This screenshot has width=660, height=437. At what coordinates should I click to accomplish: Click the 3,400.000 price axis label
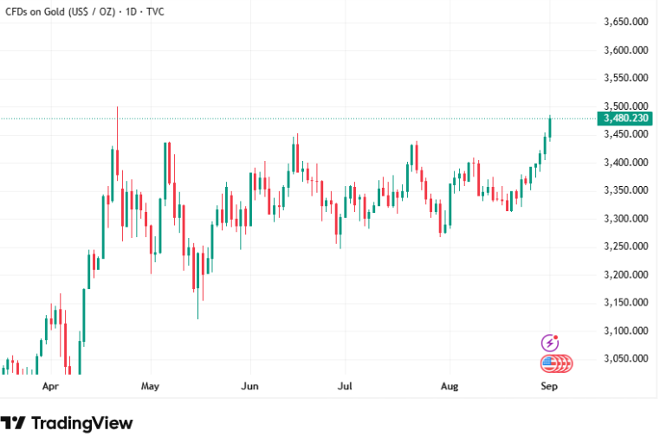(x=625, y=162)
